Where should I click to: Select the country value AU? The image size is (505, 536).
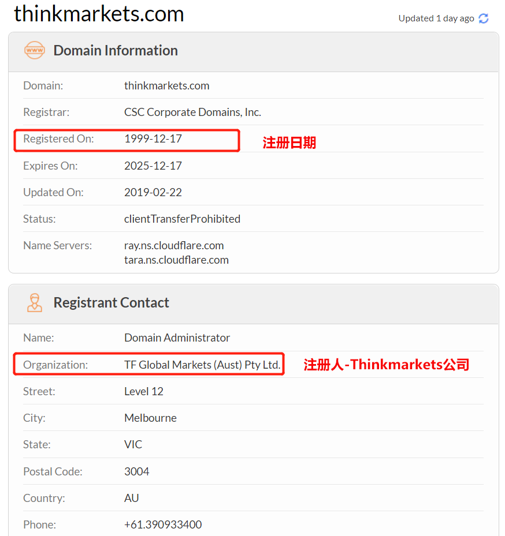tap(132, 498)
